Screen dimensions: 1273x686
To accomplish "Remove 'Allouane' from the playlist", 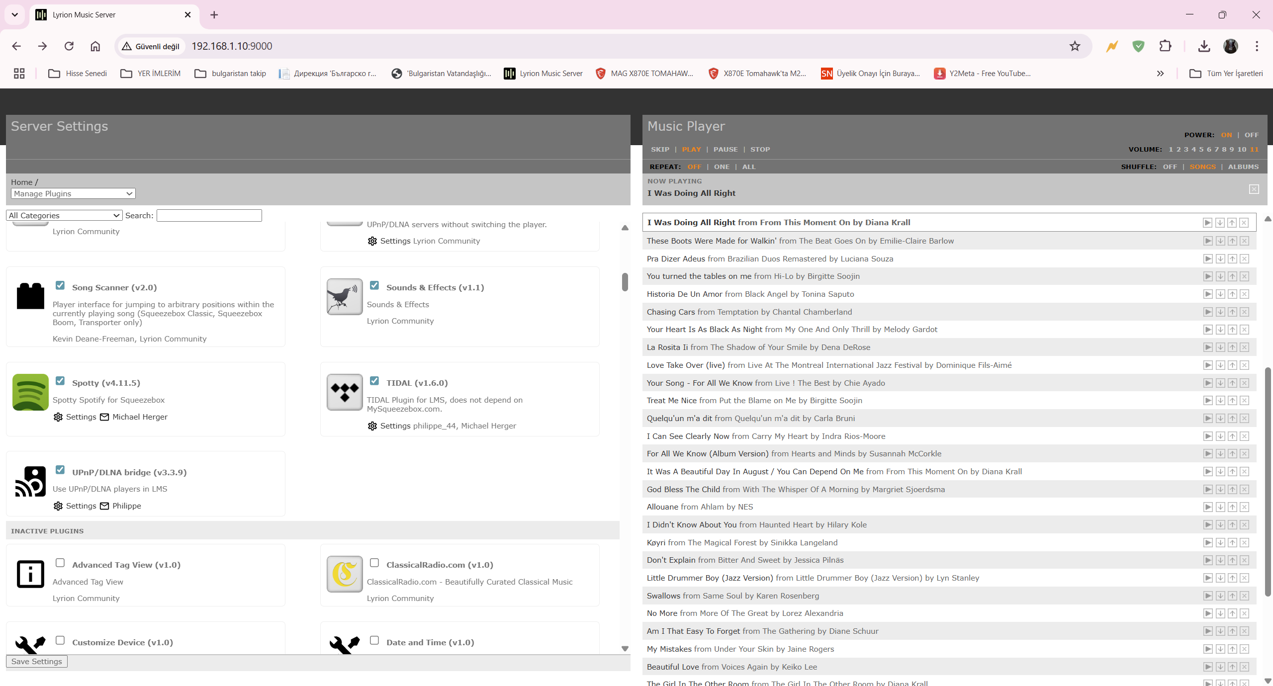I will pos(1244,507).
